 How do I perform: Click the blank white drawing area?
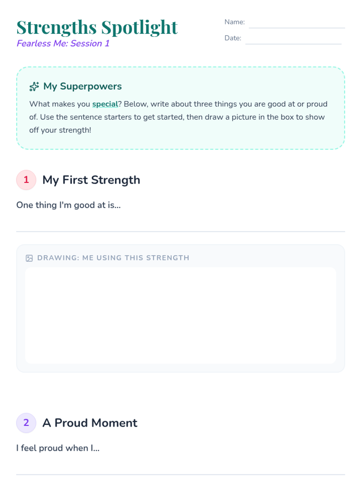coord(180,315)
